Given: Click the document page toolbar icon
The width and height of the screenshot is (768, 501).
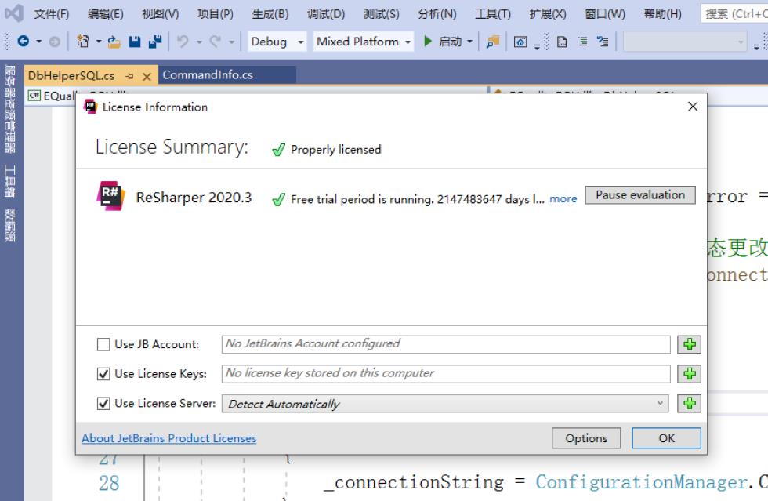Looking at the screenshot, I should click(562, 42).
